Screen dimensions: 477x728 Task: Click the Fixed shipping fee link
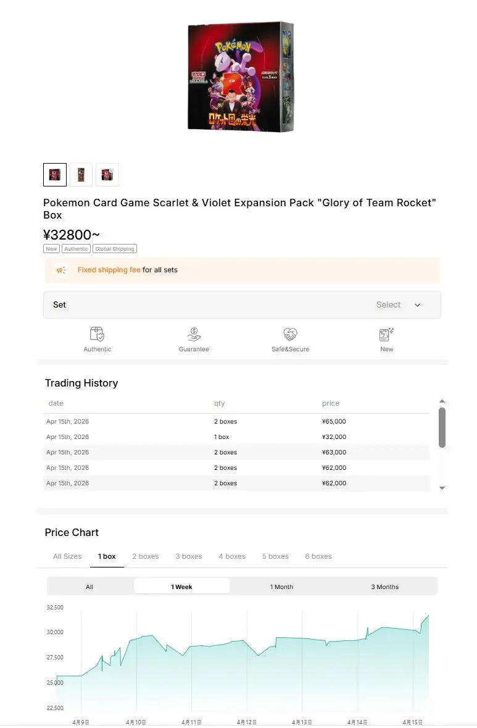pyautogui.click(x=109, y=270)
